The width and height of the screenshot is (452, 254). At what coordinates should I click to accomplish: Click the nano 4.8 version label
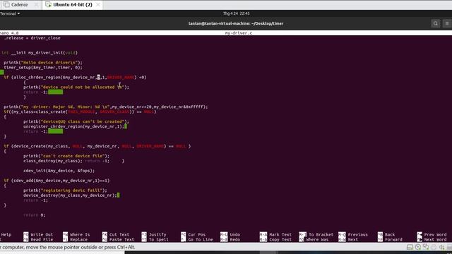pos(9,33)
